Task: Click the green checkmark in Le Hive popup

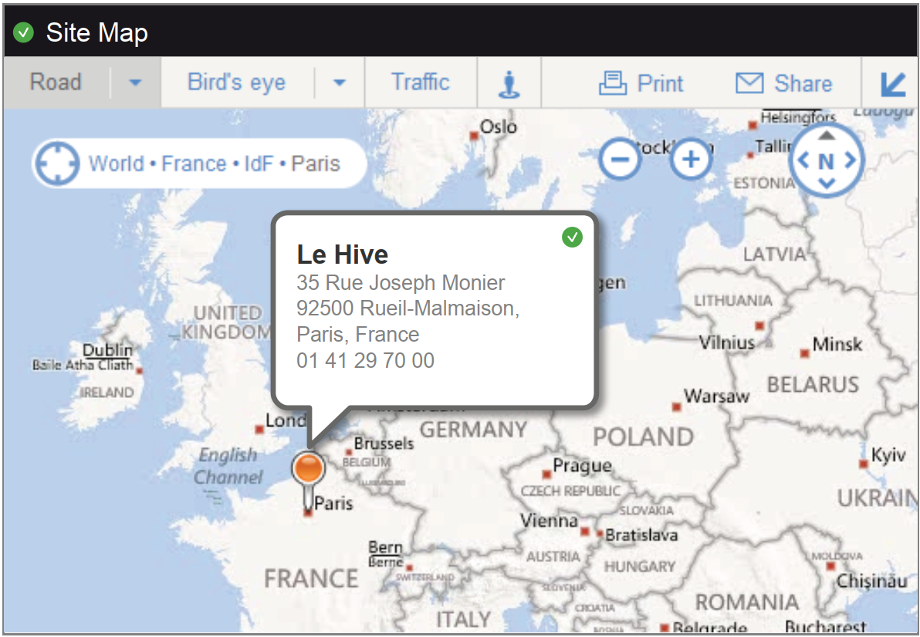Action: [x=572, y=238]
